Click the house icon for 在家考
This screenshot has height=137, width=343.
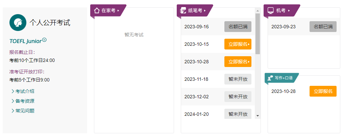tap(97, 10)
